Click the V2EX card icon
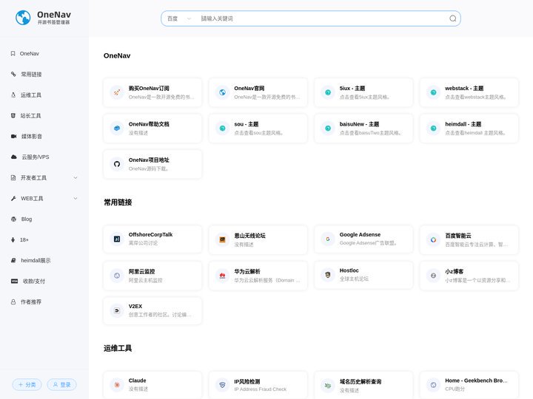533x399 pixels. pos(117,310)
